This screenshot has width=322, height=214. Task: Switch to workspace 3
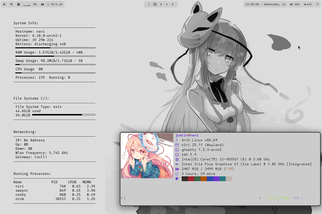click(x=161, y=4)
